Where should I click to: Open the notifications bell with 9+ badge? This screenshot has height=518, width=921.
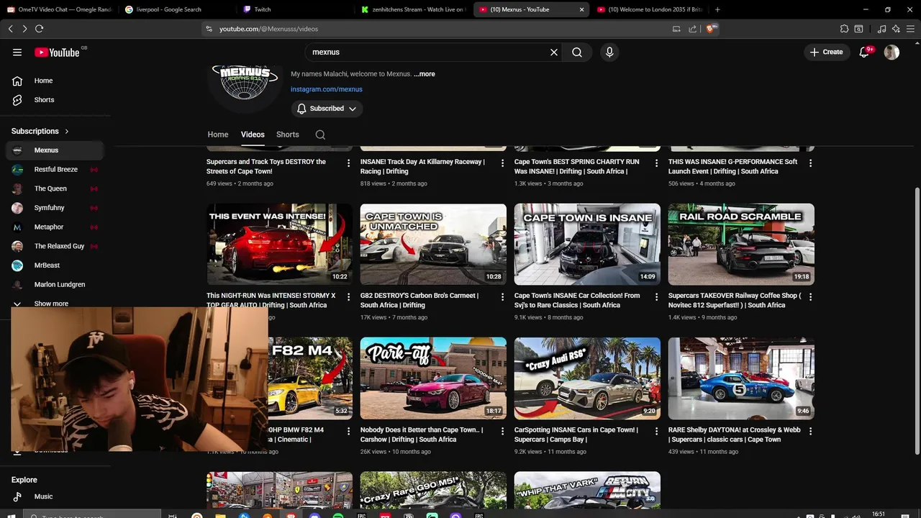(x=865, y=52)
